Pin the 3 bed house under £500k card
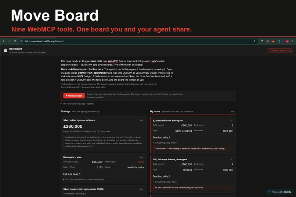This screenshot has height=197, width=296. pyautogui.click(x=141, y=189)
